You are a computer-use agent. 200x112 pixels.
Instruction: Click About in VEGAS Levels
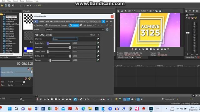[92, 35]
